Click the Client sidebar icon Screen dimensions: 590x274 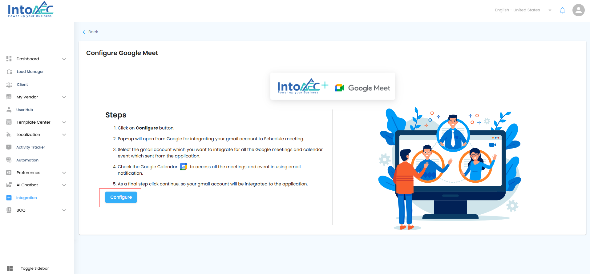click(x=9, y=85)
